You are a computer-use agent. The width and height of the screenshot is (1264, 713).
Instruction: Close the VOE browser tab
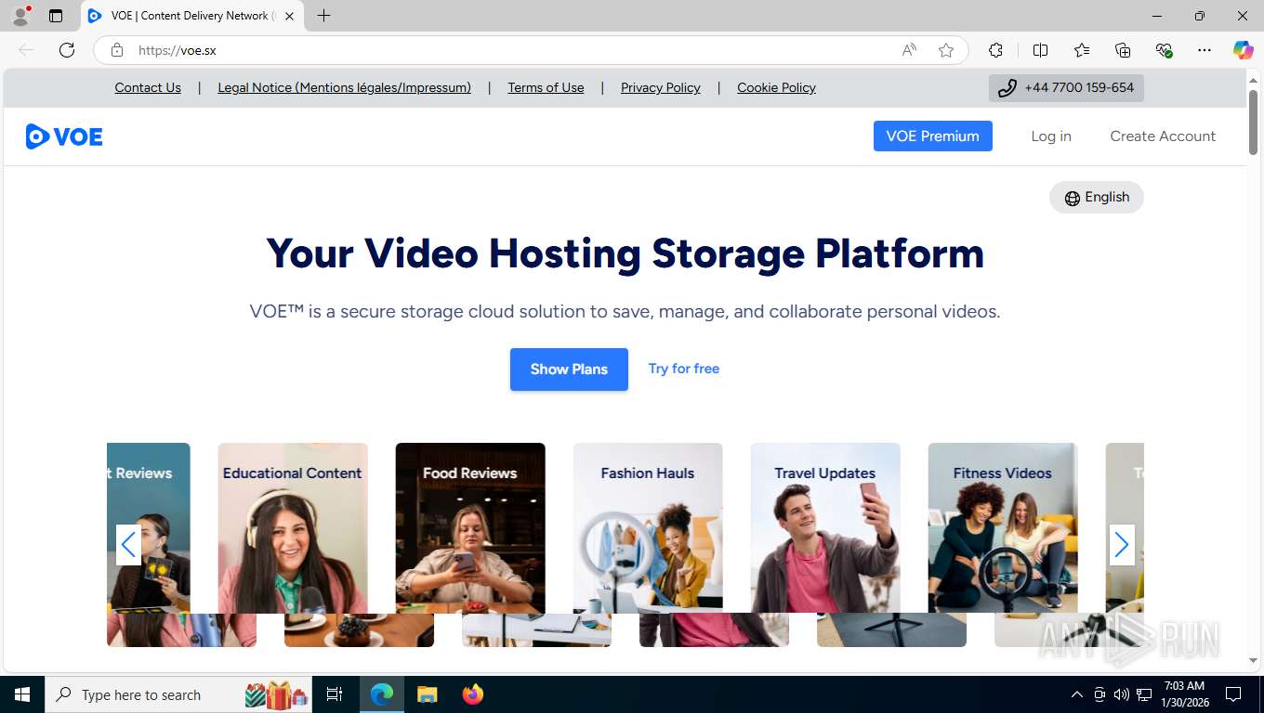pos(289,16)
